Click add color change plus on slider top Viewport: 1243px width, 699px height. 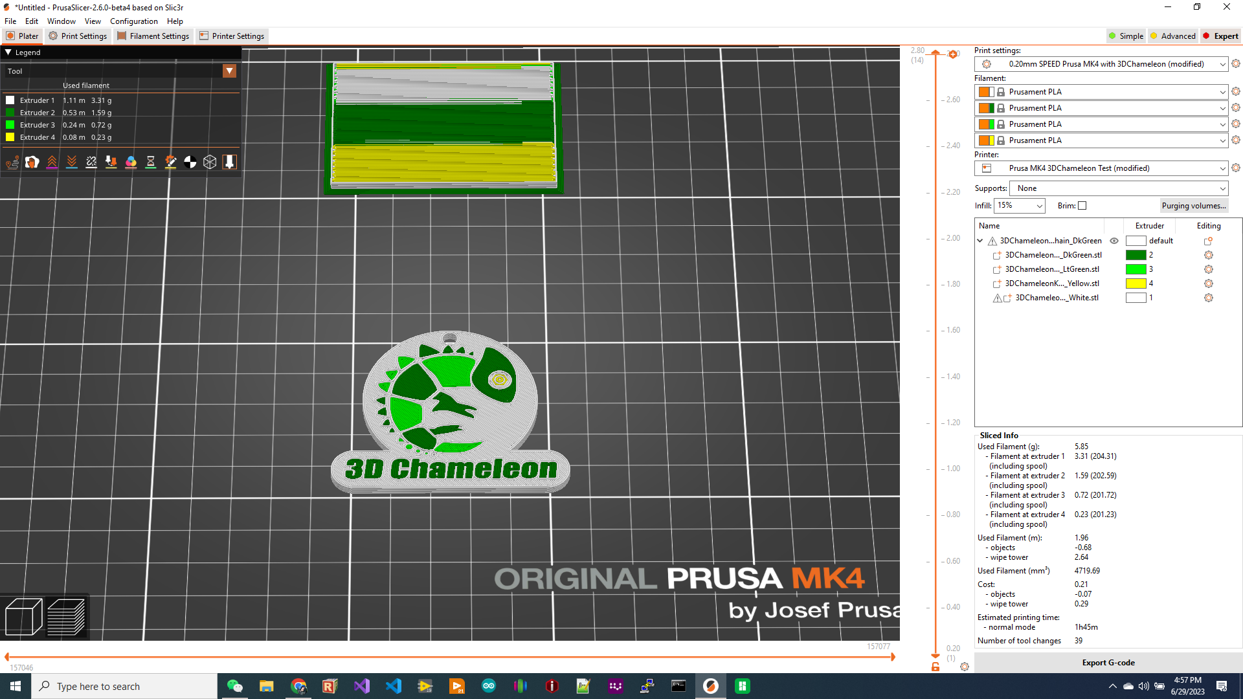click(x=953, y=54)
